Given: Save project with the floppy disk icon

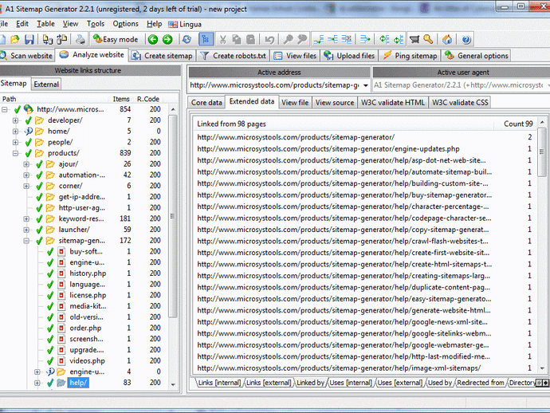Looking at the screenshot, I should (x=29, y=39).
